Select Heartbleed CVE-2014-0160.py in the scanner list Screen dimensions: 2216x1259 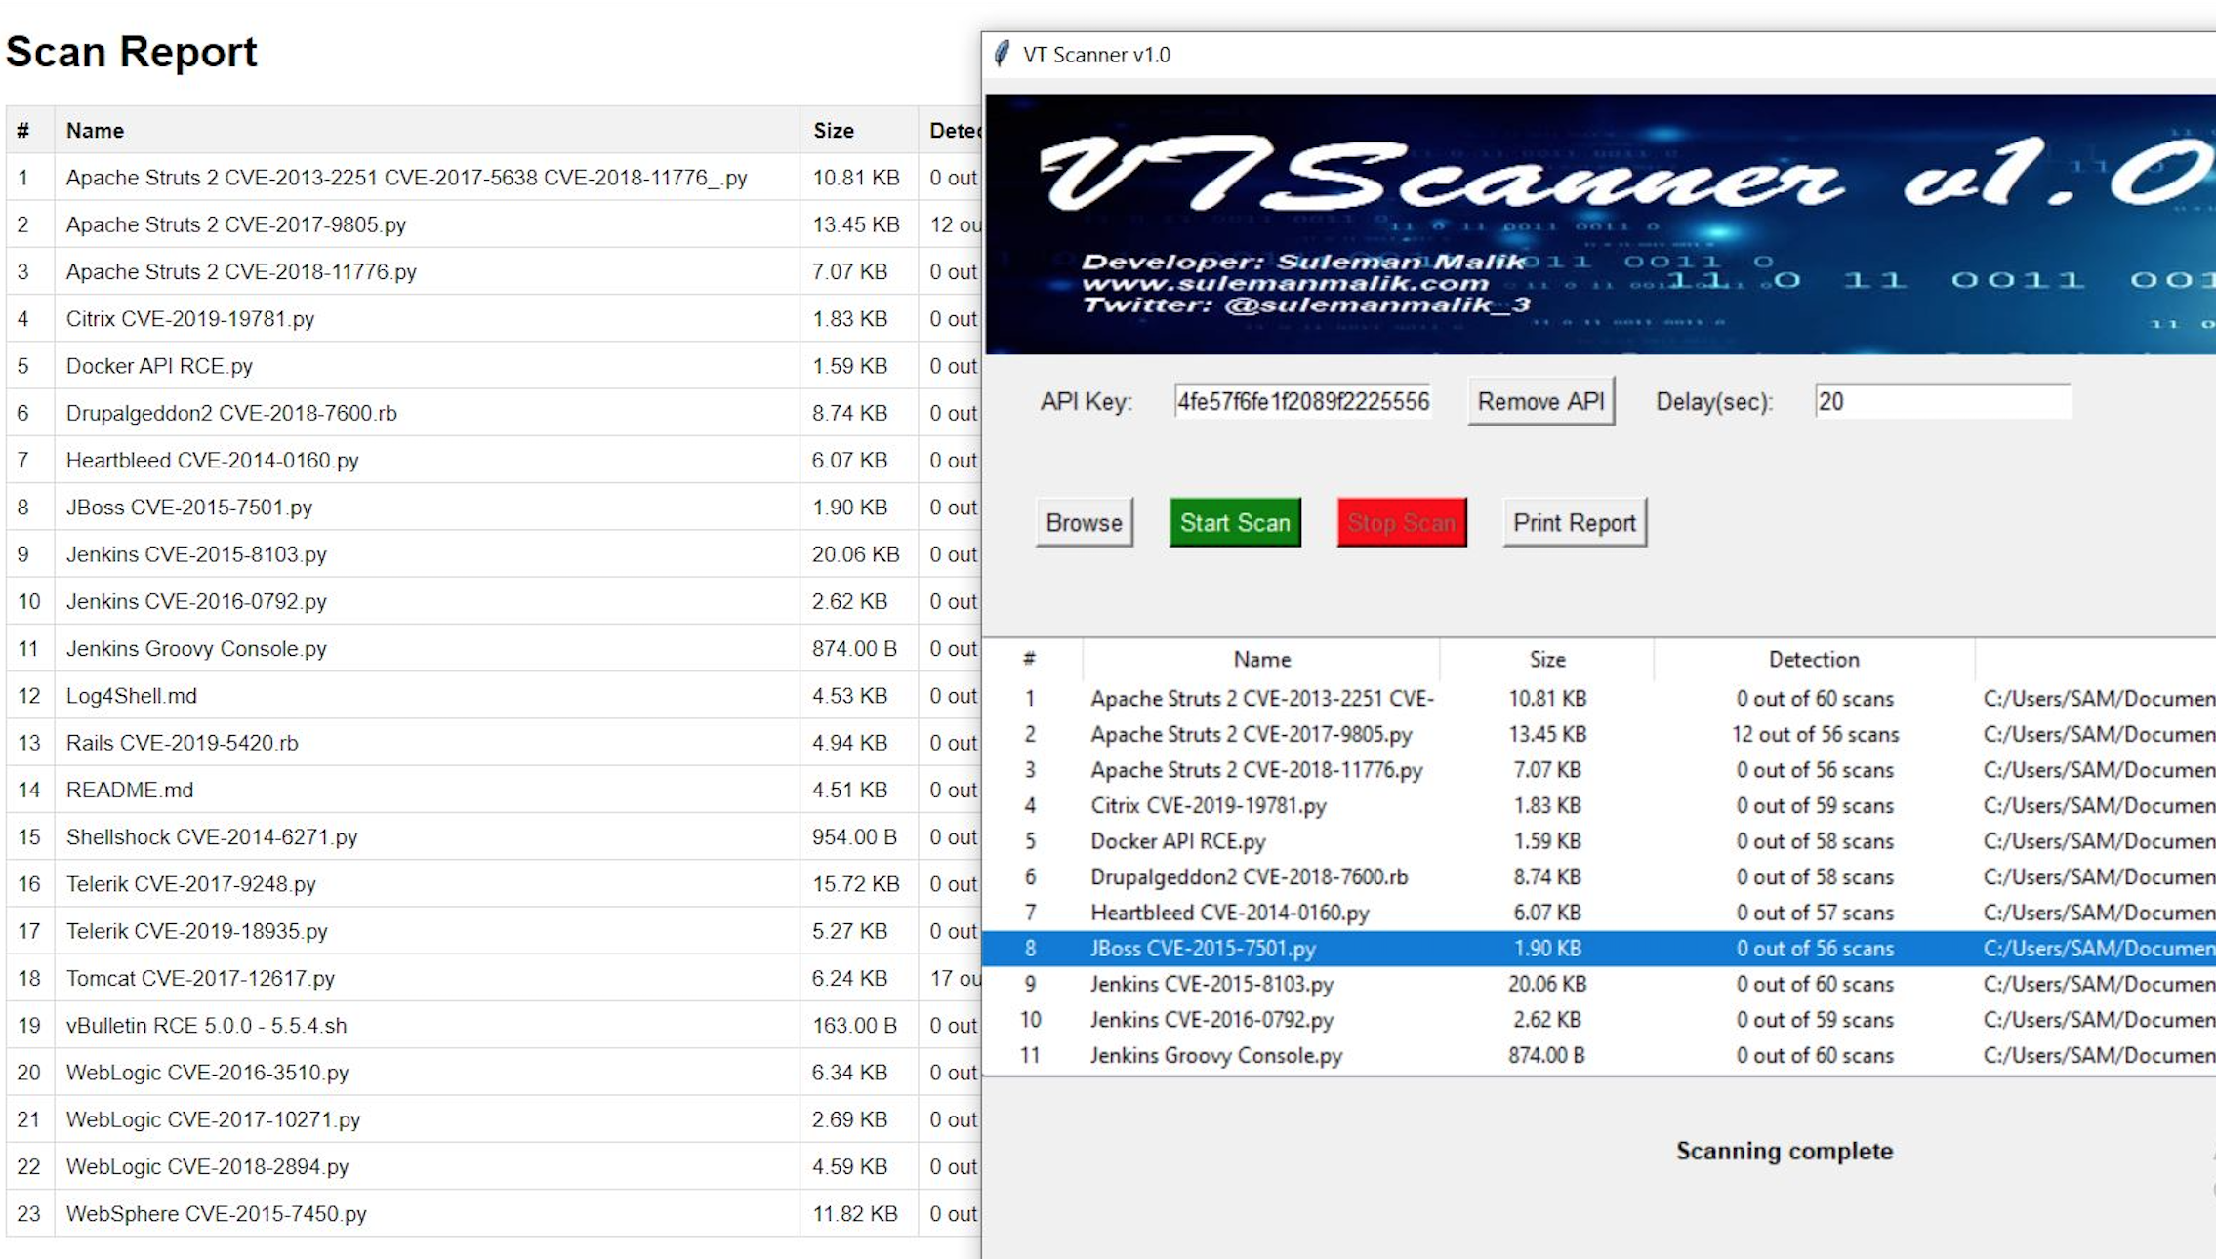[x=1229, y=913]
